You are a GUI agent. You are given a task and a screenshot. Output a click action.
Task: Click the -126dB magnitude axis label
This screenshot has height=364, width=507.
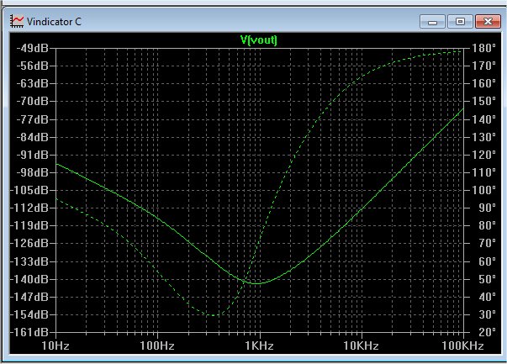[x=29, y=243]
